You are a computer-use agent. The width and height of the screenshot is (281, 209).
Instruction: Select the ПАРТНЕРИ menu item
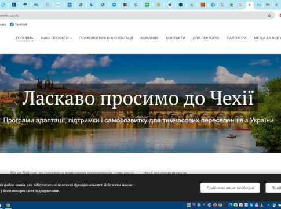click(x=236, y=38)
